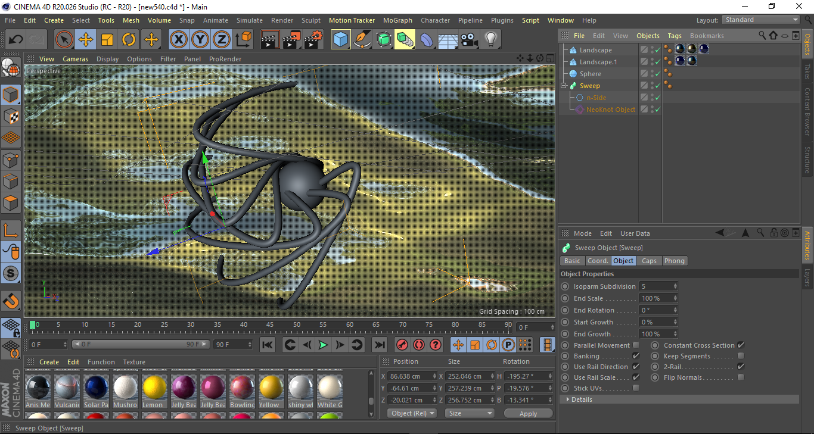
Task: Select the Bowling material swatch
Action: coord(242,391)
